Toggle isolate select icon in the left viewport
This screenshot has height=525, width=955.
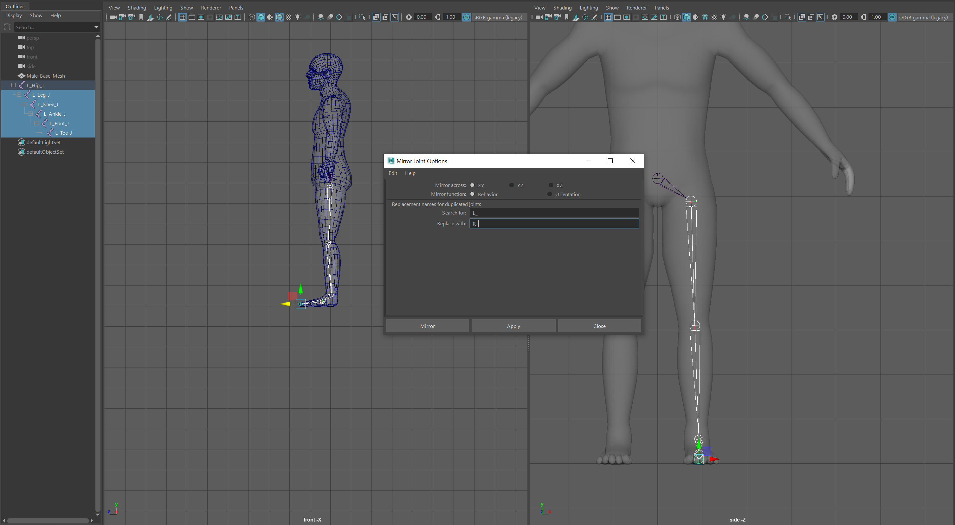tap(362, 17)
